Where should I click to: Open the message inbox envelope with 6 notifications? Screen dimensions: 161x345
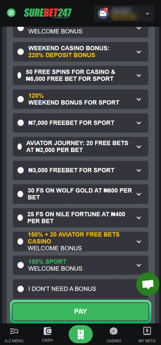tap(103, 13)
